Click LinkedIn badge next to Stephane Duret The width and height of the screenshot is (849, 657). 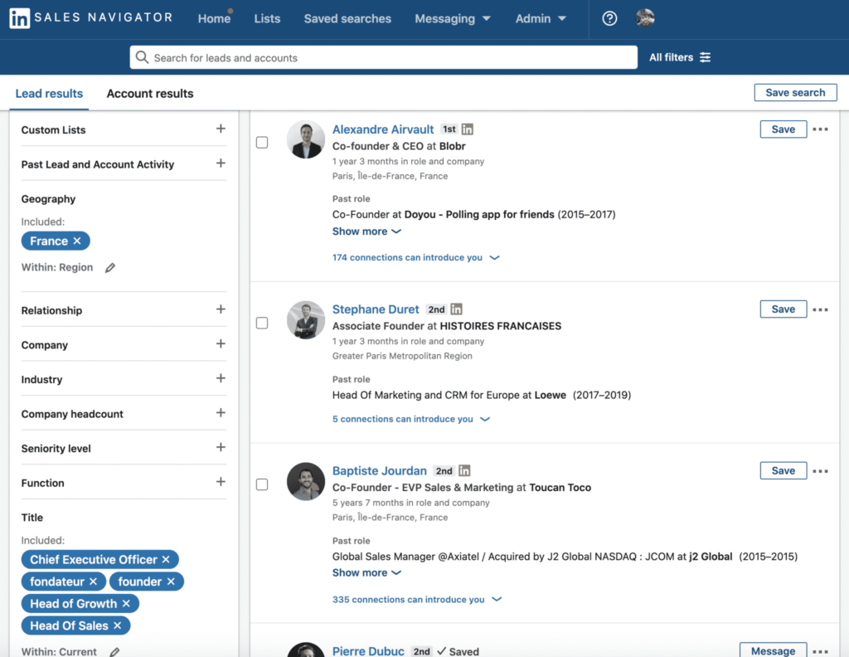pos(457,309)
